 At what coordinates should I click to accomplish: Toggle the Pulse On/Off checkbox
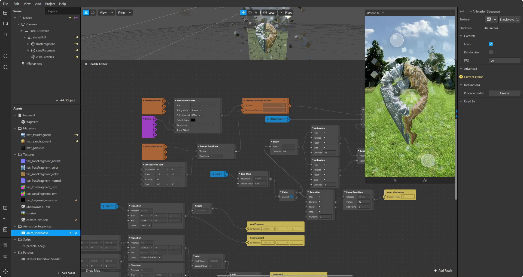(x=291, y=197)
